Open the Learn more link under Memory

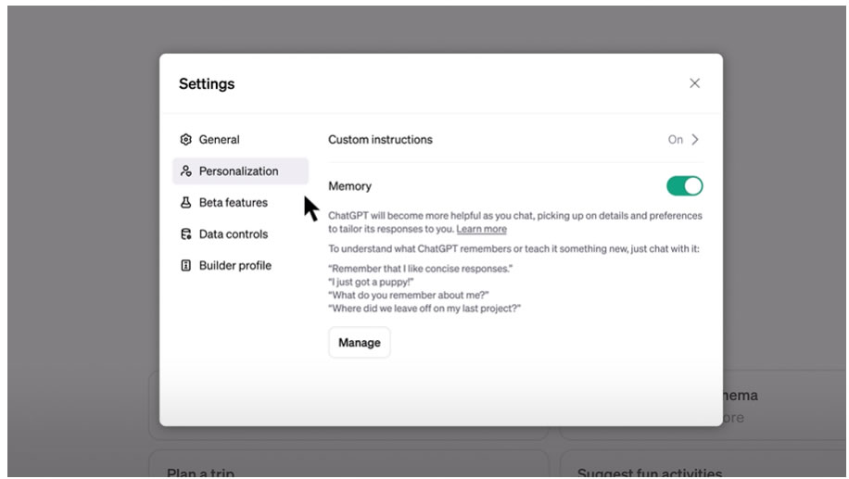coord(481,229)
